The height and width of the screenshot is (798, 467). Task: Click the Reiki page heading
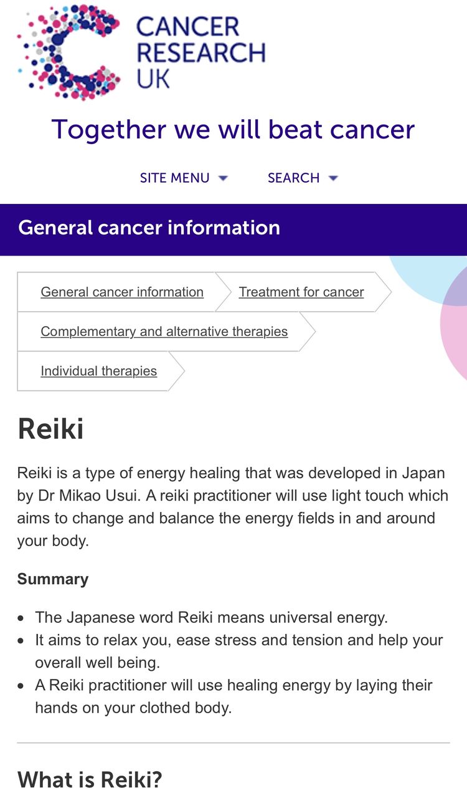click(x=50, y=429)
